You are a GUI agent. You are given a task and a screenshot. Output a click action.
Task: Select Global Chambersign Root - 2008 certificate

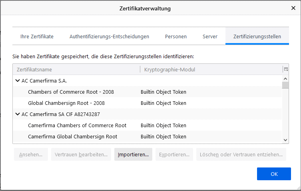66,103
